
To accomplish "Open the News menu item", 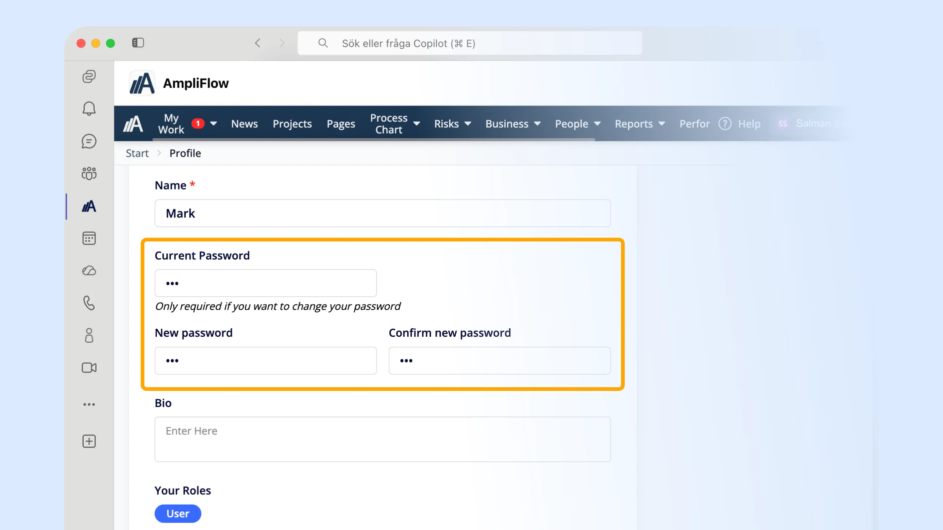I will (244, 124).
